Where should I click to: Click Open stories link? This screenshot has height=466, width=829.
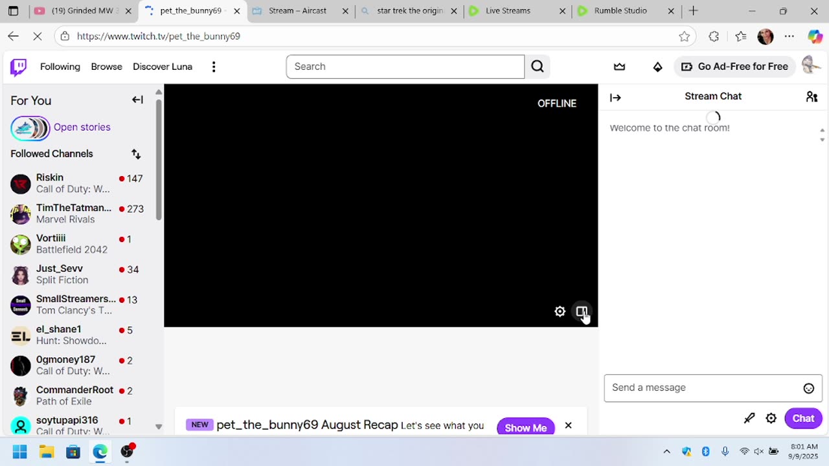(82, 127)
